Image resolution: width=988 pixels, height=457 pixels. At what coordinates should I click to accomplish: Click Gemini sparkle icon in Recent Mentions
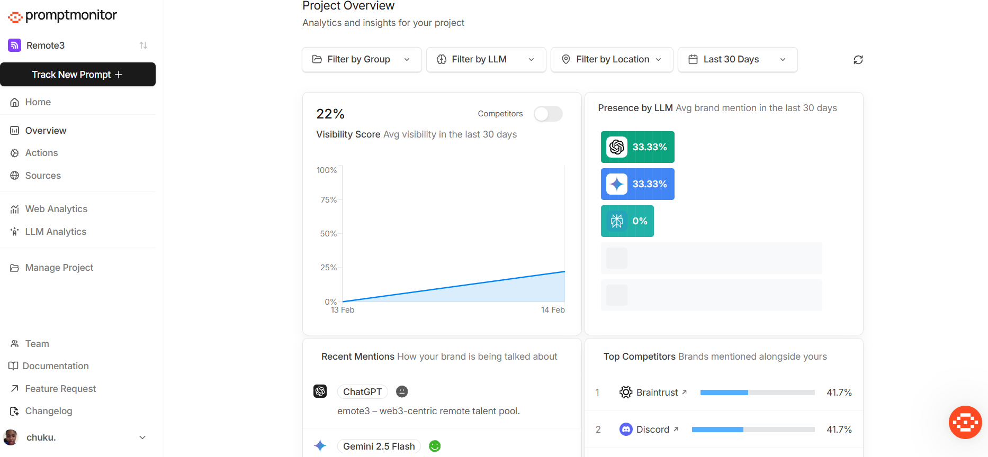pyautogui.click(x=320, y=446)
